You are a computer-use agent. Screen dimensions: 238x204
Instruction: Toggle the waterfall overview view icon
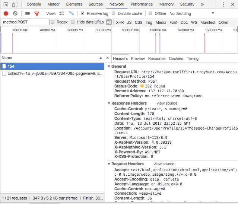tap(71, 13)
